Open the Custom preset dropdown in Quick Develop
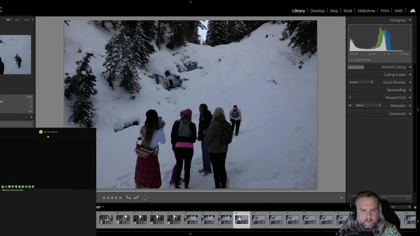Viewport: 420px width, 236px height. (x=361, y=82)
